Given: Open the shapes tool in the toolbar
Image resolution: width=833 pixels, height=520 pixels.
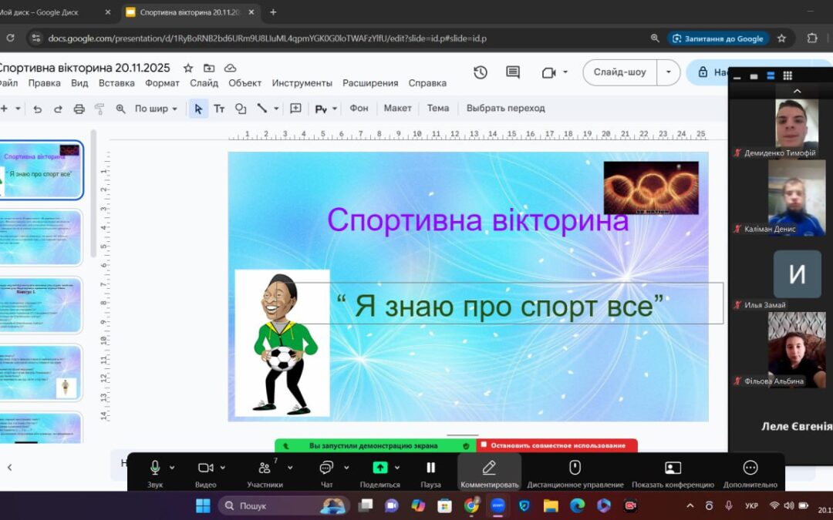Looking at the screenshot, I should (239, 109).
